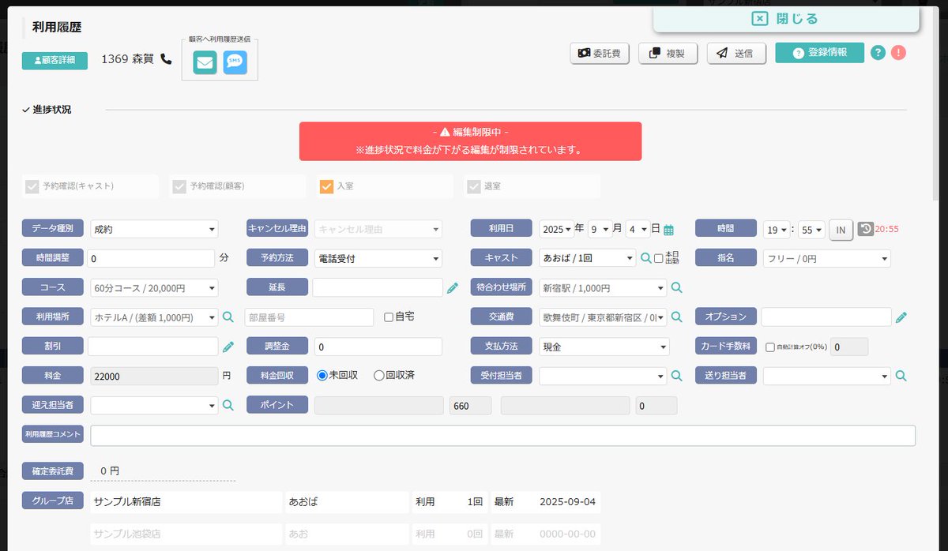Click the magnifier icon beside 交通費

click(675, 317)
